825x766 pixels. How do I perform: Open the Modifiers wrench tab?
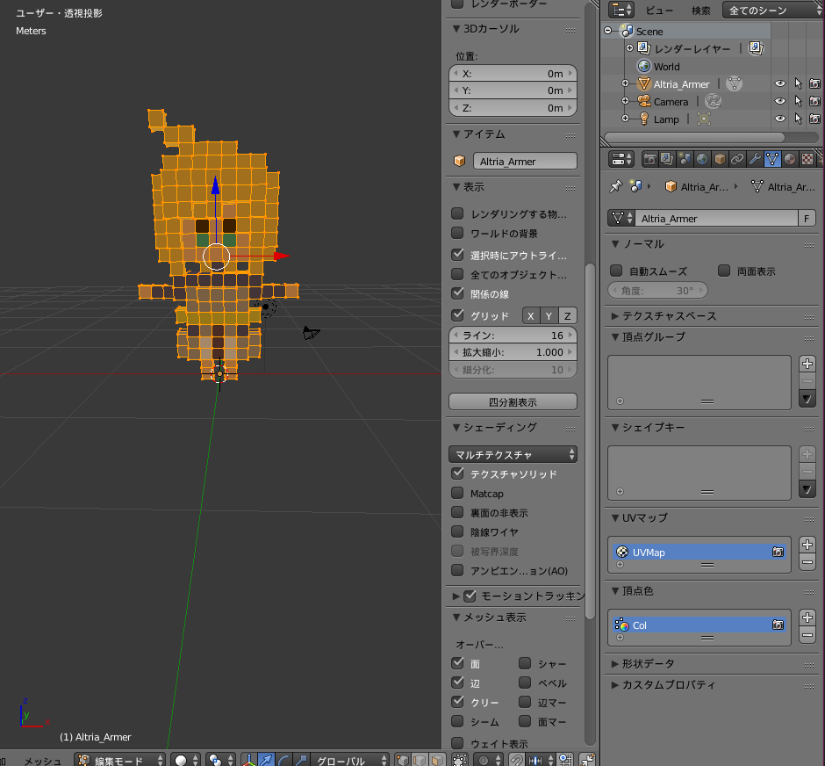(x=755, y=159)
